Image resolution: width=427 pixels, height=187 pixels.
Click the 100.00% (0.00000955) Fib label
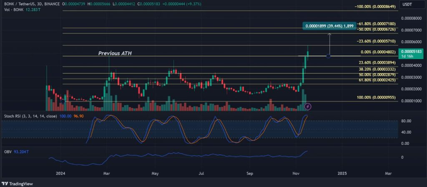coord(377,97)
